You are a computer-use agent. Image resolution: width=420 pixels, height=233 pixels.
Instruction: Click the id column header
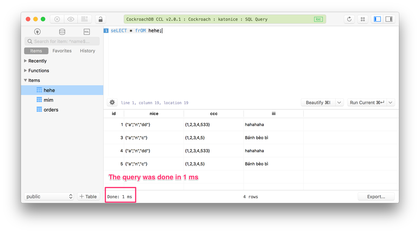pos(114,114)
